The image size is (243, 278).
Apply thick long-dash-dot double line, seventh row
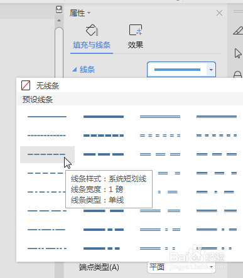click(x=217, y=230)
